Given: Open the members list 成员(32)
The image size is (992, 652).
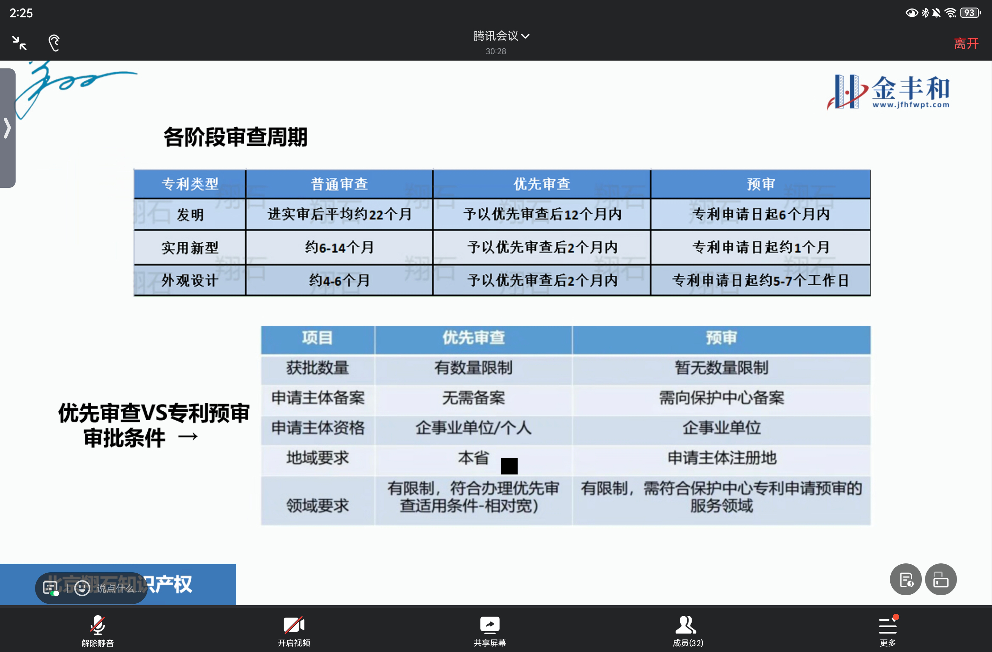Looking at the screenshot, I should (687, 630).
